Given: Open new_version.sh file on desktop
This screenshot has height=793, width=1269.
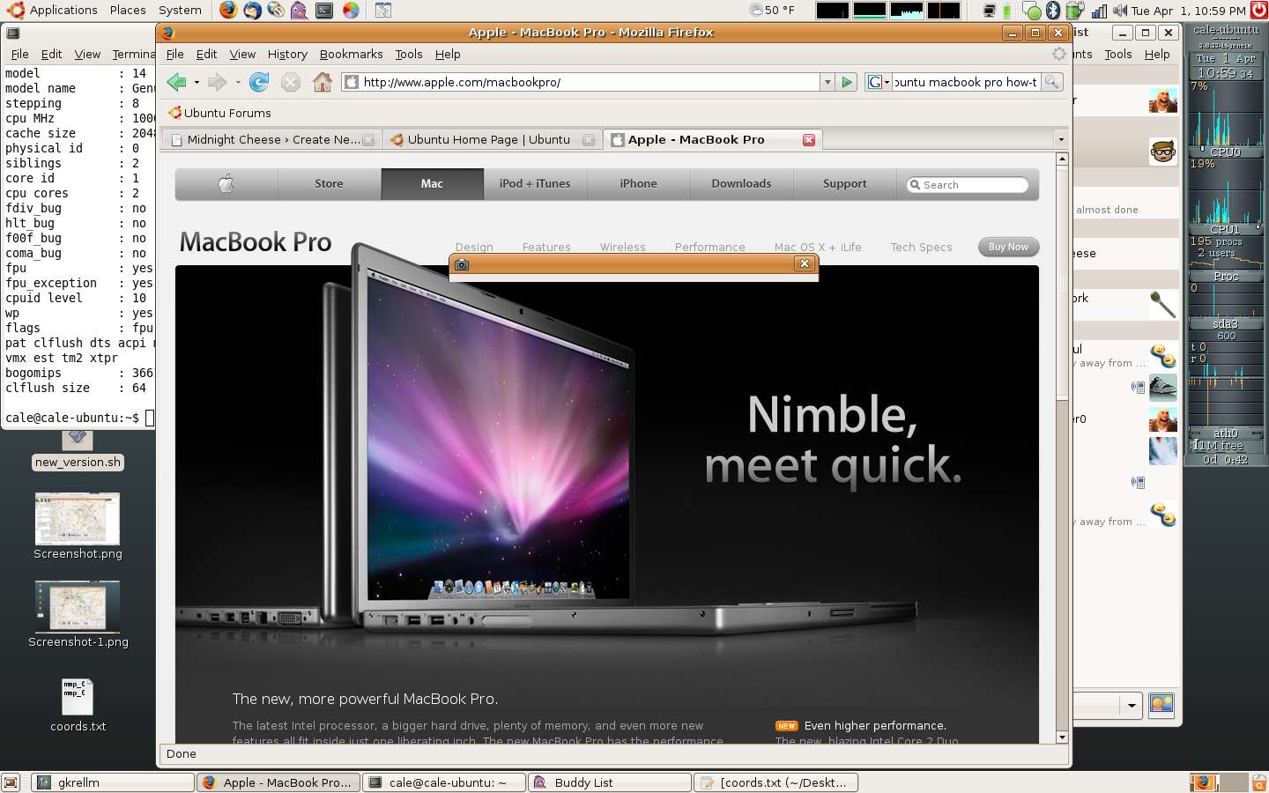Looking at the screenshot, I should (x=78, y=451).
